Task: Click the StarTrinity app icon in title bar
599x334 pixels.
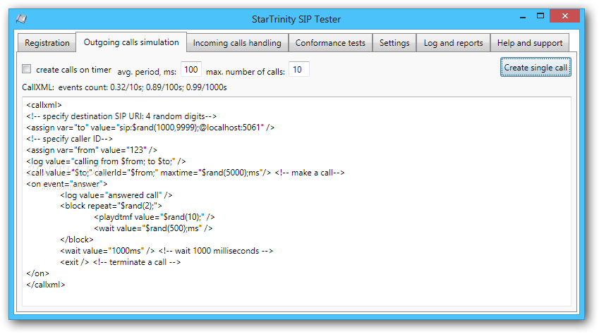Action: (x=21, y=19)
